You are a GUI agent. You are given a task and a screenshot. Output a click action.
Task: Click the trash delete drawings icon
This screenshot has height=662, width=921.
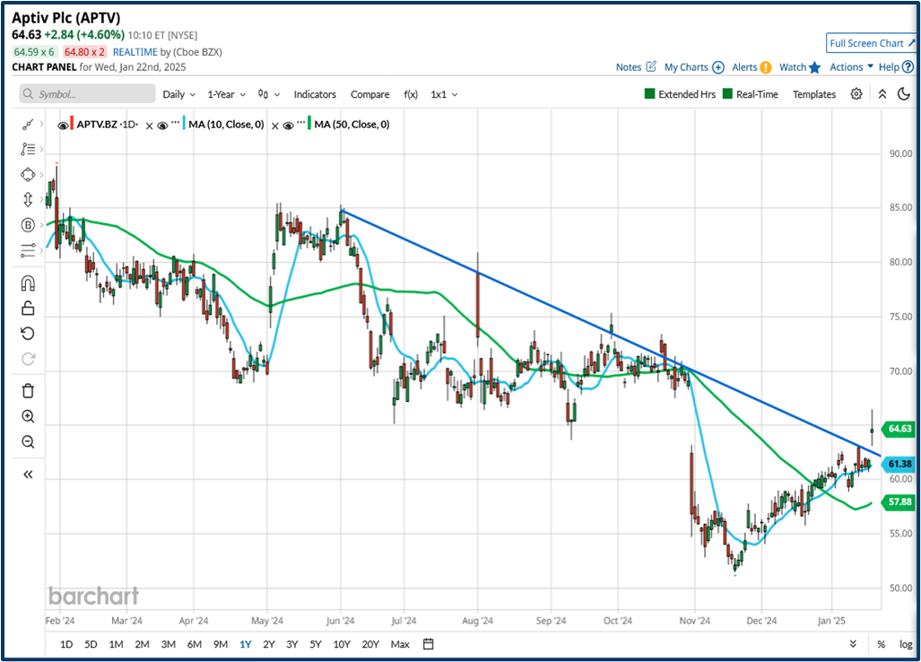[28, 390]
